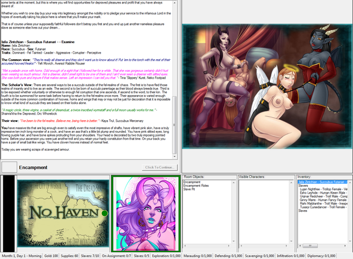Click 'Marauding: 0/1,000' status entry

198,256
